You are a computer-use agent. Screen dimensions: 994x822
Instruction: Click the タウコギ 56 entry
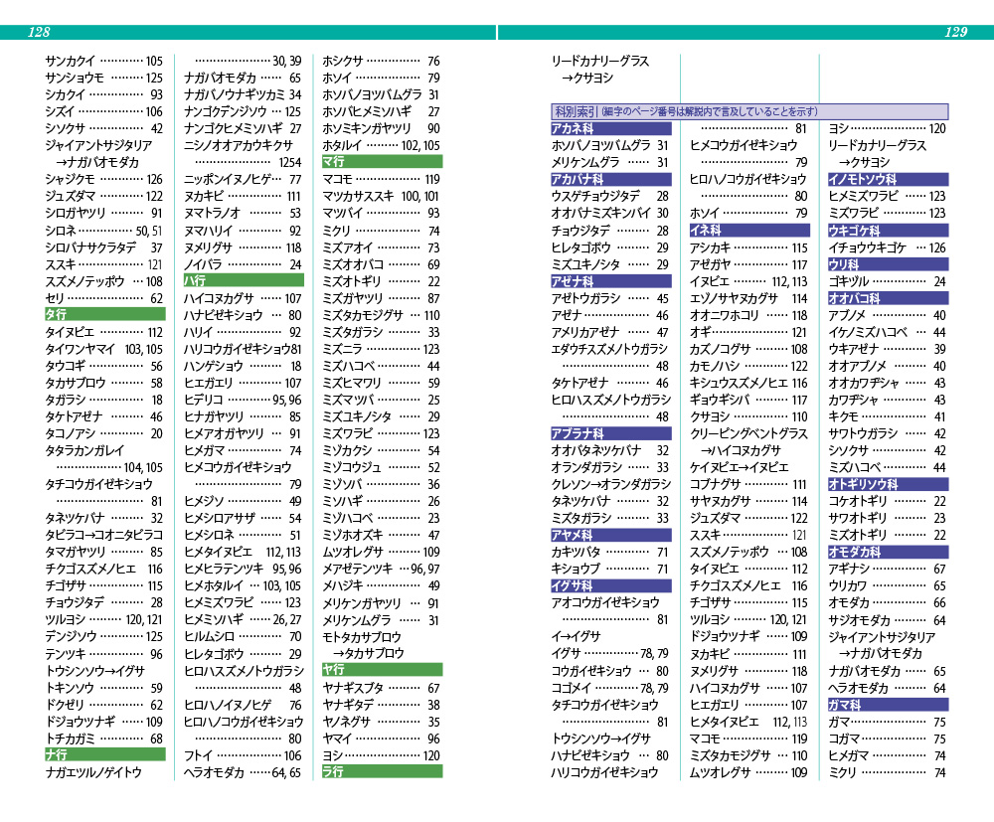(104, 366)
